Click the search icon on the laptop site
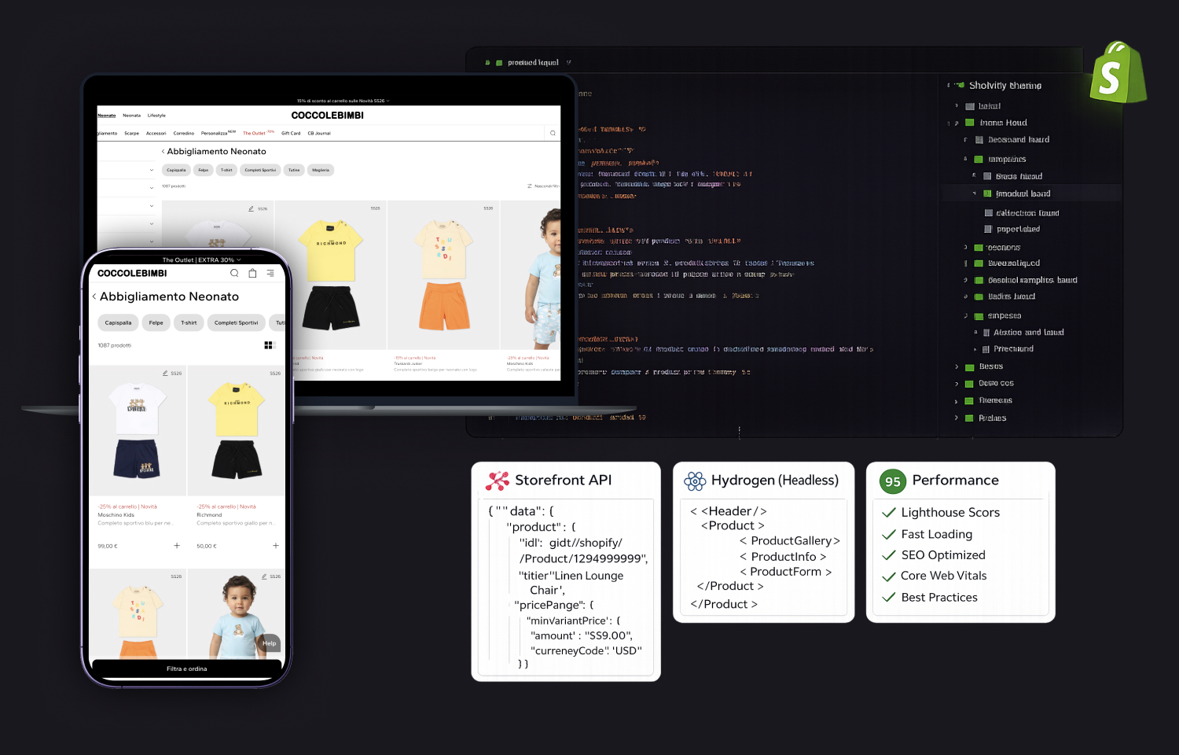Viewport: 1179px width, 755px height. pyautogui.click(x=553, y=133)
